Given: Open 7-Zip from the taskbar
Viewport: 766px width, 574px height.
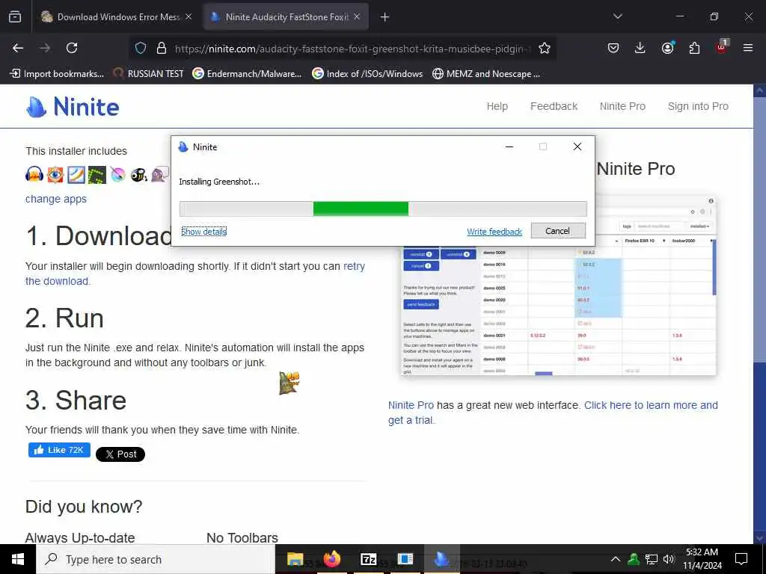Looking at the screenshot, I should (x=368, y=559).
